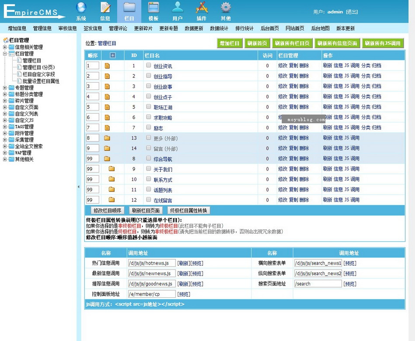This screenshot has width=415, height=341.
Task: Click the 增加栏目 button
Action: click(x=230, y=43)
